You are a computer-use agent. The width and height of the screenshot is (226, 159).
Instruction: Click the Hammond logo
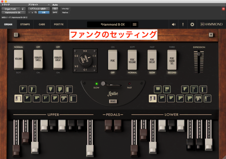pos(212,24)
